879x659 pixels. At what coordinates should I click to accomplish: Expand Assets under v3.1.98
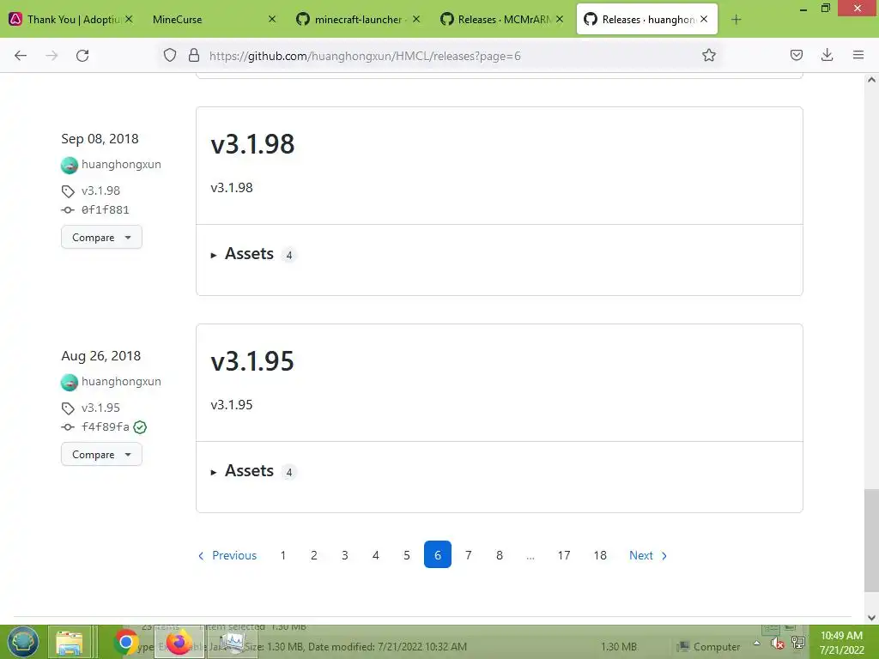tap(249, 254)
